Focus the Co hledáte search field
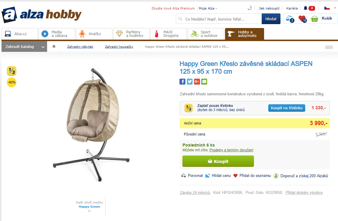This screenshot has width=338, height=221. click(x=219, y=19)
